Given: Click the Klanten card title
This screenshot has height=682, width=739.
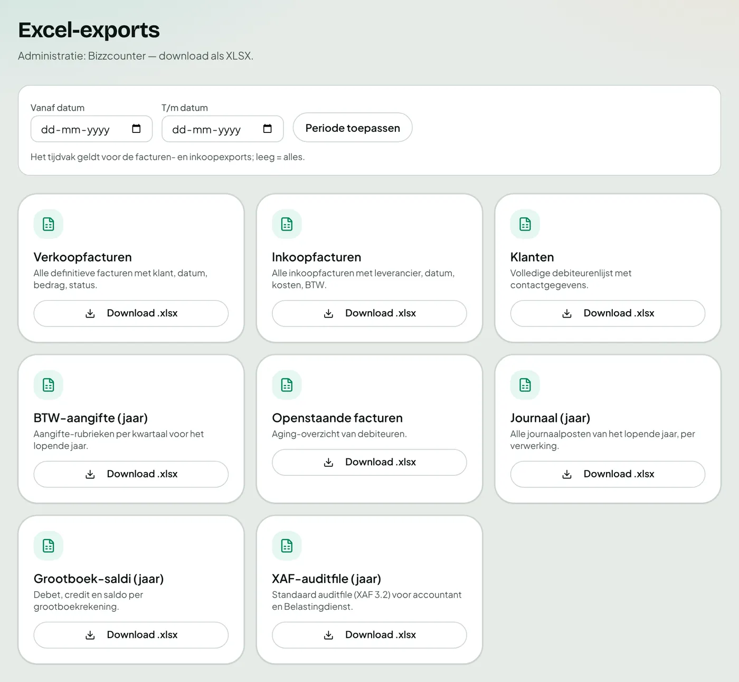Looking at the screenshot, I should (x=532, y=257).
